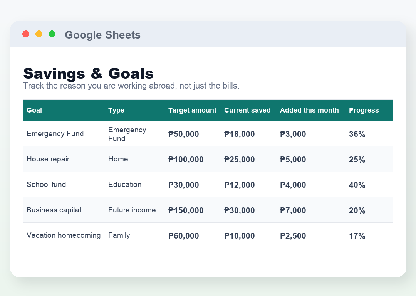This screenshot has width=416, height=296.
Task: Select the ₱25,000 current saved cell
Action: coord(249,159)
